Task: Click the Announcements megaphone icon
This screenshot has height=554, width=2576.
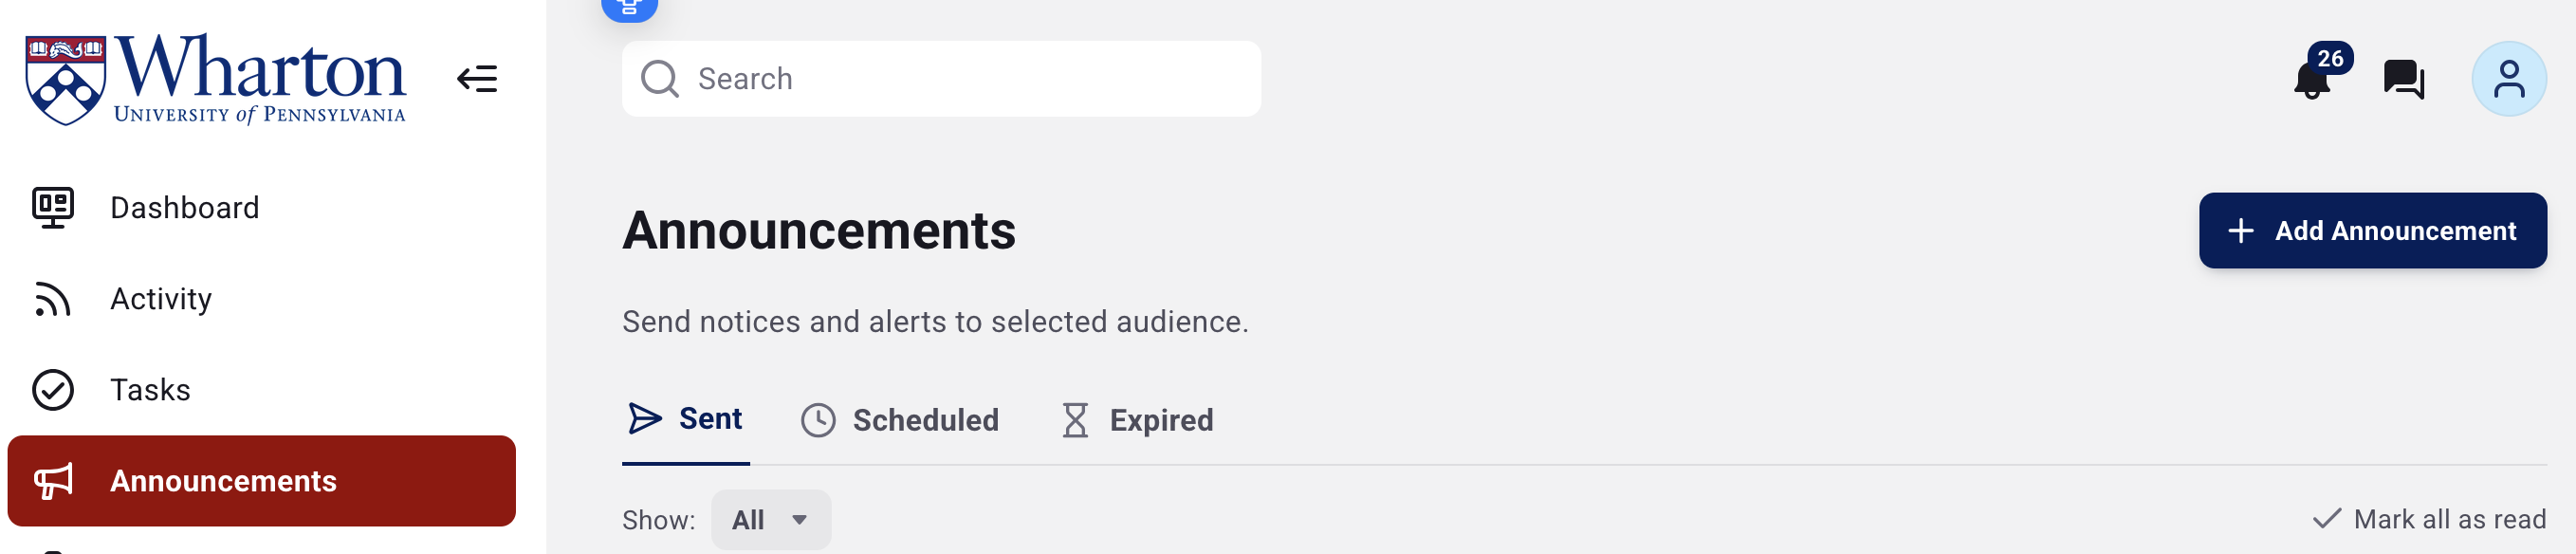Action: (53, 481)
